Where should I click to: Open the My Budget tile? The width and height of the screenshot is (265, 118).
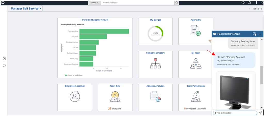pos(156,32)
